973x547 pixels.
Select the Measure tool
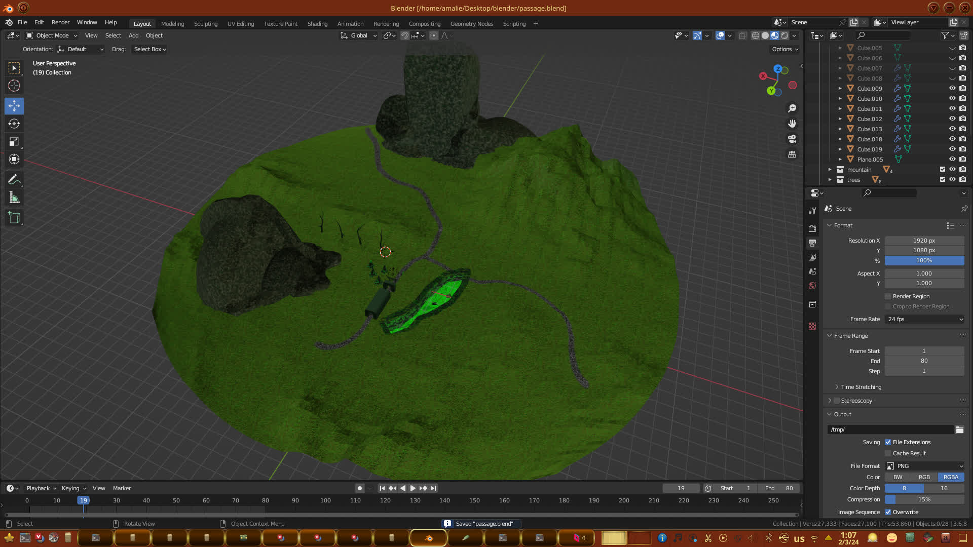(14, 198)
